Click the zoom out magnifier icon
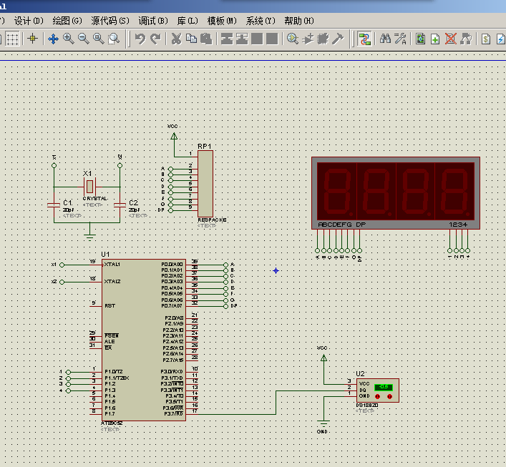The width and height of the screenshot is (506, 467). pos(84,39)
